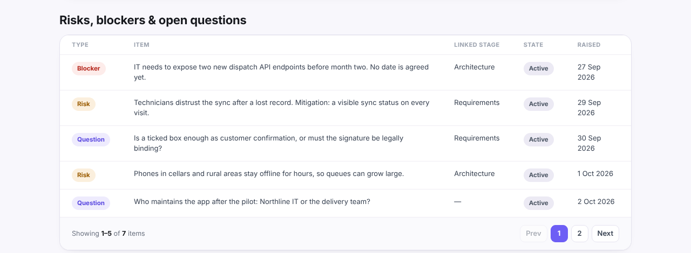
Task: Click the LINKED STAGE column header
Action: coord(477,45)
